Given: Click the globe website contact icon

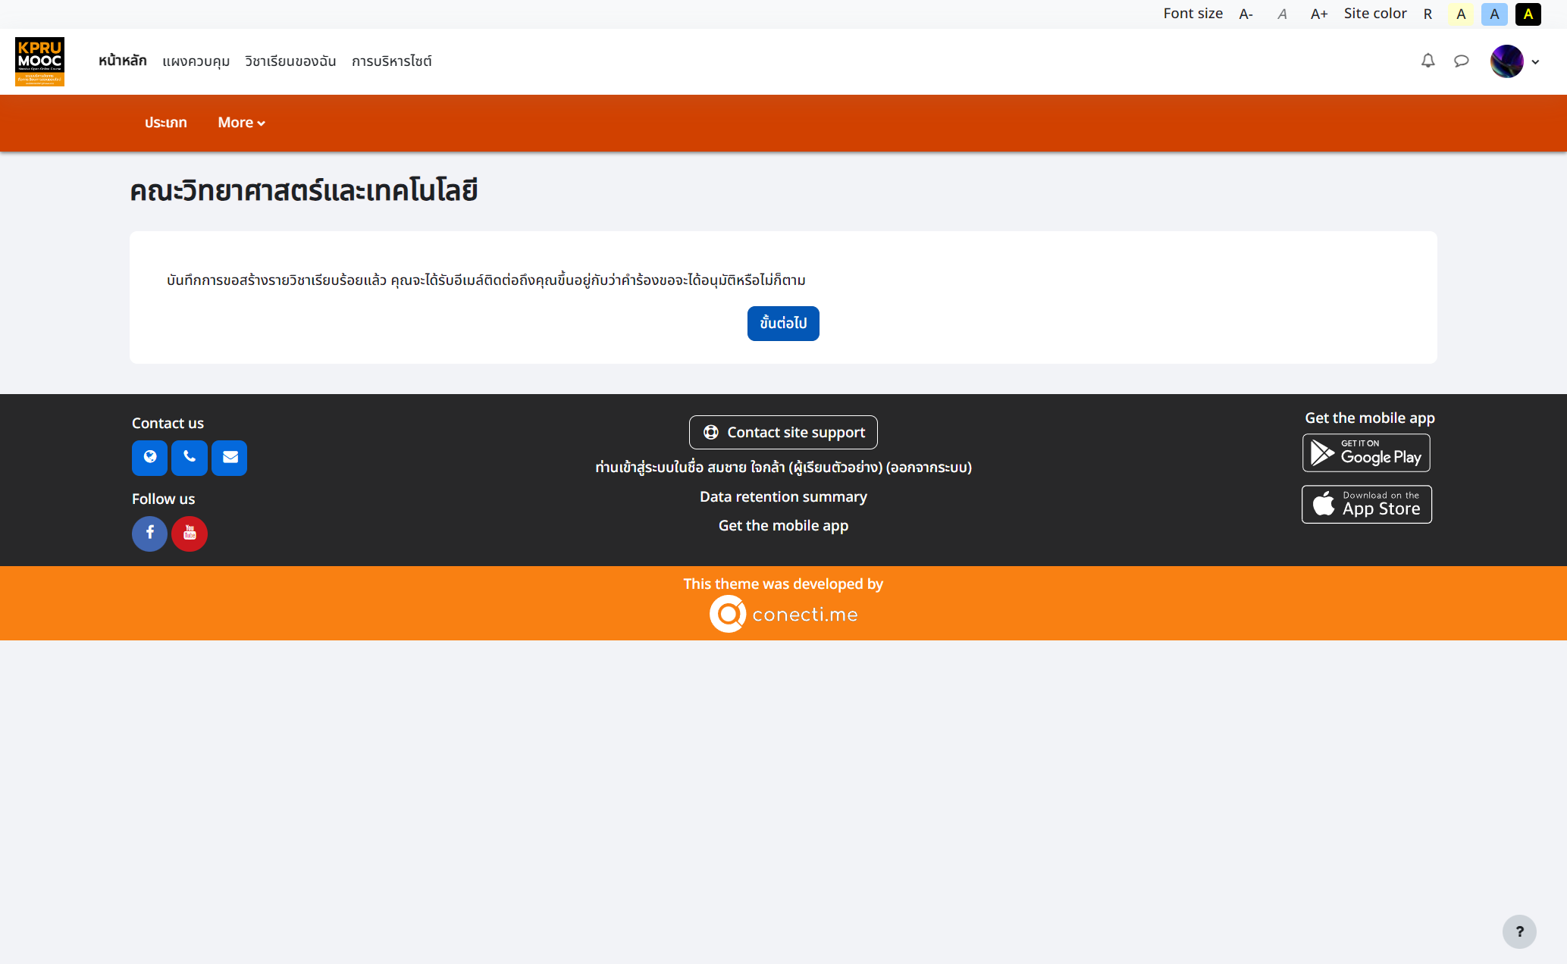Looking at the screenshot, I should (x=149, y=458).
